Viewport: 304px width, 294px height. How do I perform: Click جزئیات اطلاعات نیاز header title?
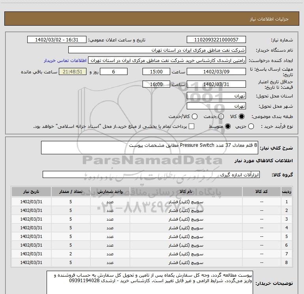(x=269, y=19)
